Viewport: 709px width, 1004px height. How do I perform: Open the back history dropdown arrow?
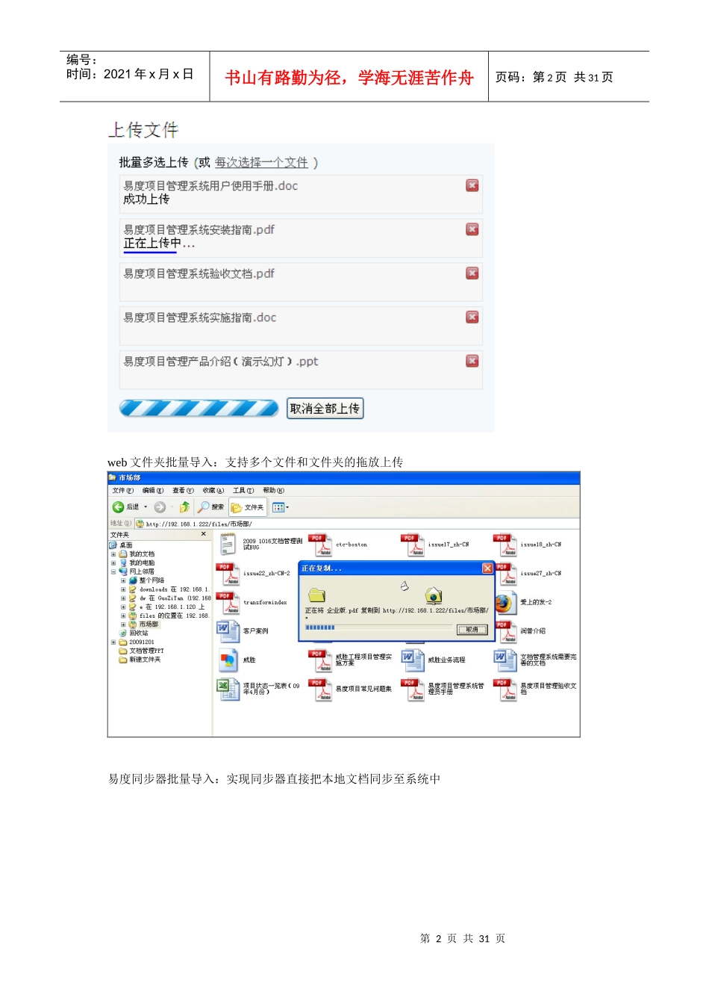[146, 507]
